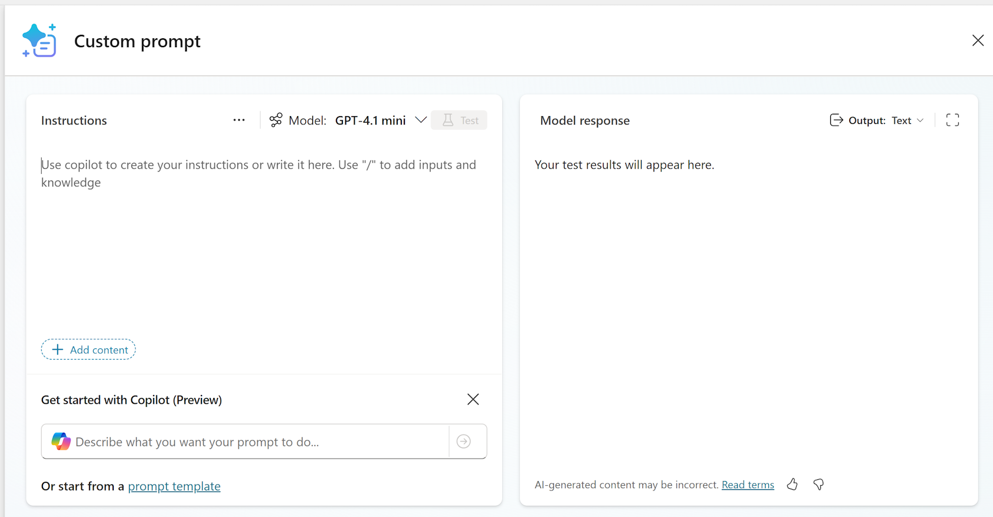The image size is (993, 517).
Task: Open the Instructions more options ellipsis
Action: pos(239,120)
